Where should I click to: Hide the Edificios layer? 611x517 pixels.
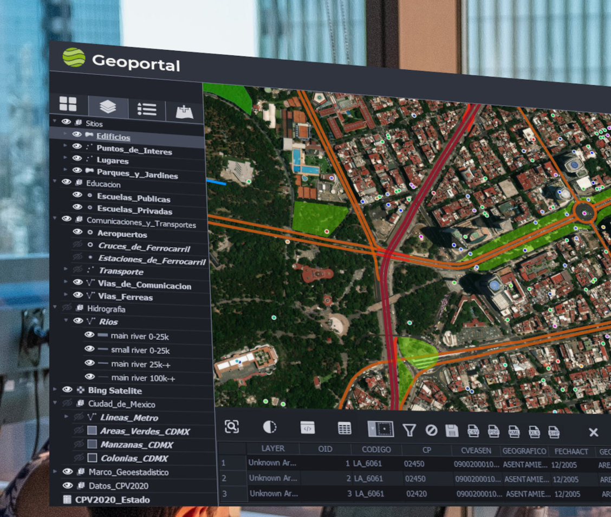[x=77, y=135]
